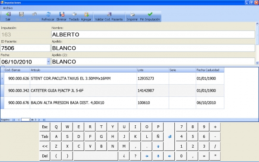Click the Refrescar refresh icon

pos(48,14)
